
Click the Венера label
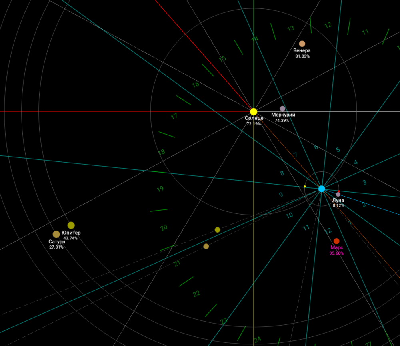pos(302,50)
